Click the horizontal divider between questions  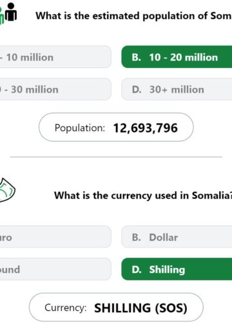[x=116, y=157]
